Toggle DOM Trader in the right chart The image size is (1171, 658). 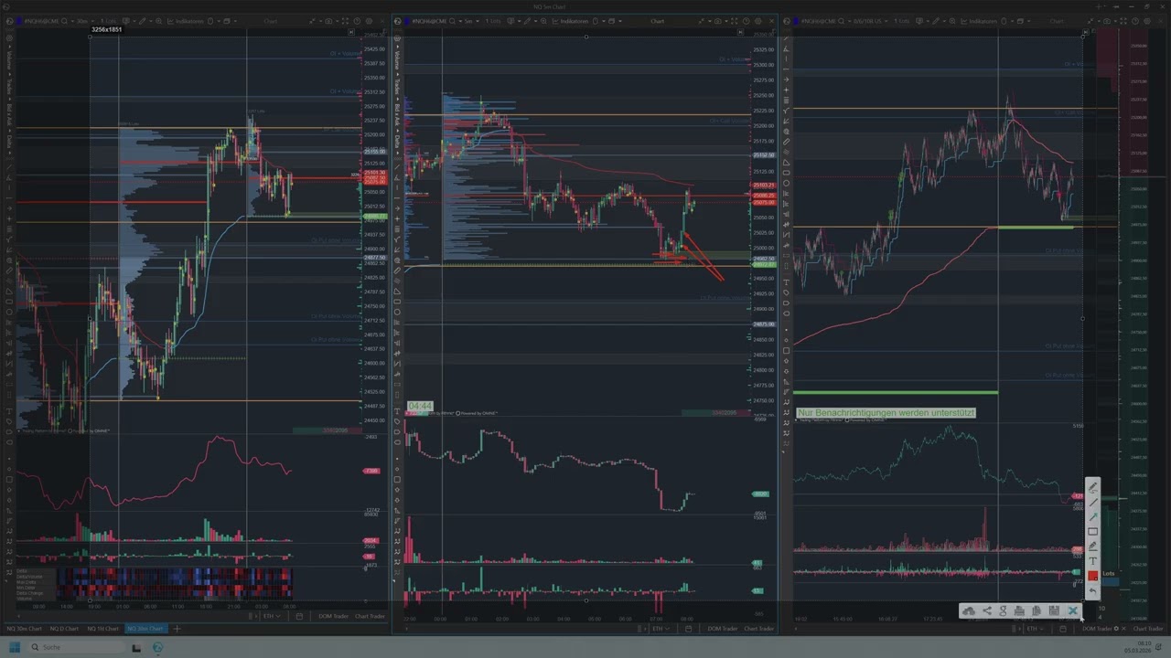coord(1097,629)
